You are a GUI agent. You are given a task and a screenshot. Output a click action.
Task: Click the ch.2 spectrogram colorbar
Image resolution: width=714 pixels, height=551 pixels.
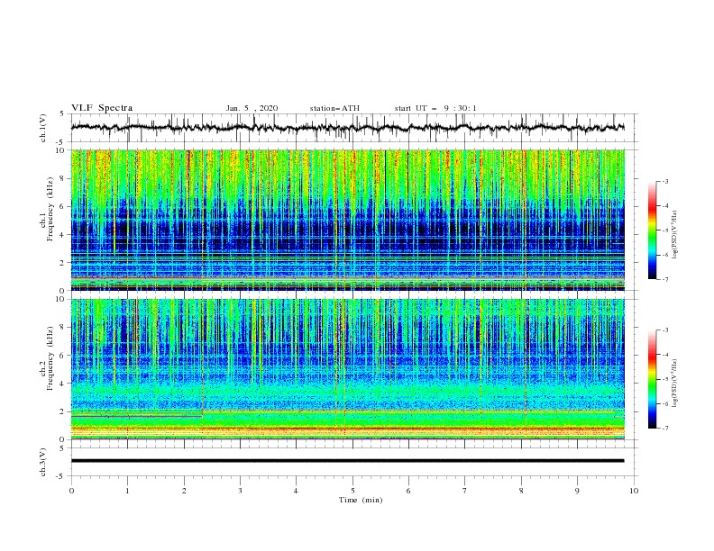[652, 379]
